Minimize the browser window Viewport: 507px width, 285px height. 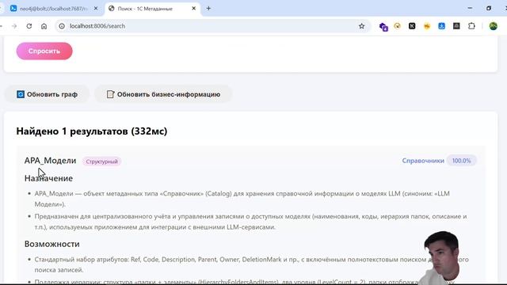point(470,9)
